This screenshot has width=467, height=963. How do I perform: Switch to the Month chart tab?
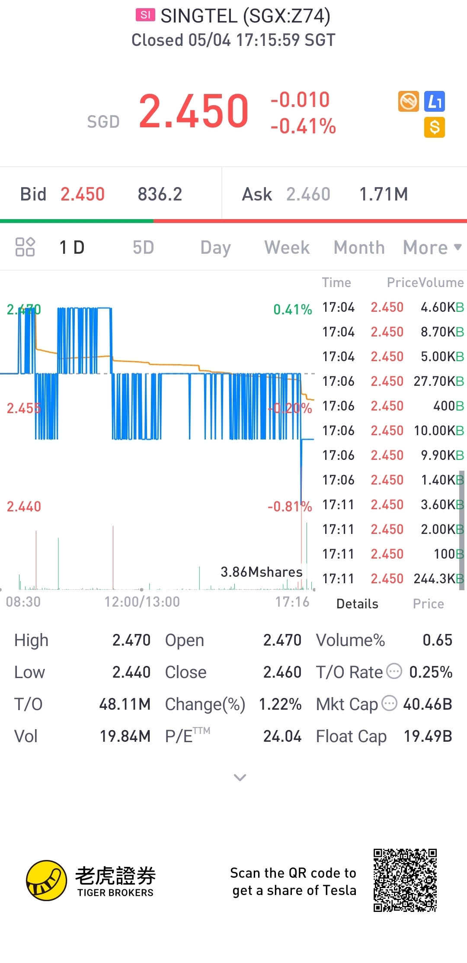(x=359, y=248)
